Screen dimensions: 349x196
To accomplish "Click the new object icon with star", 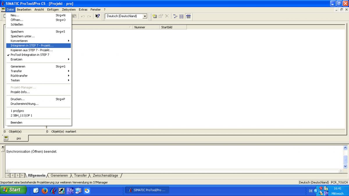I will (154, 16).
